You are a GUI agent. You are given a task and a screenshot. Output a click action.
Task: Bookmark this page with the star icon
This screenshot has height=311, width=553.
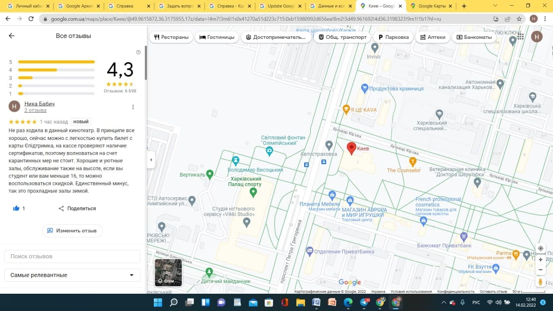[519, 19]
